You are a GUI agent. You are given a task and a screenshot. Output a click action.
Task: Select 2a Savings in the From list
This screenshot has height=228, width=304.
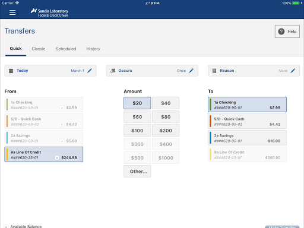44,138
